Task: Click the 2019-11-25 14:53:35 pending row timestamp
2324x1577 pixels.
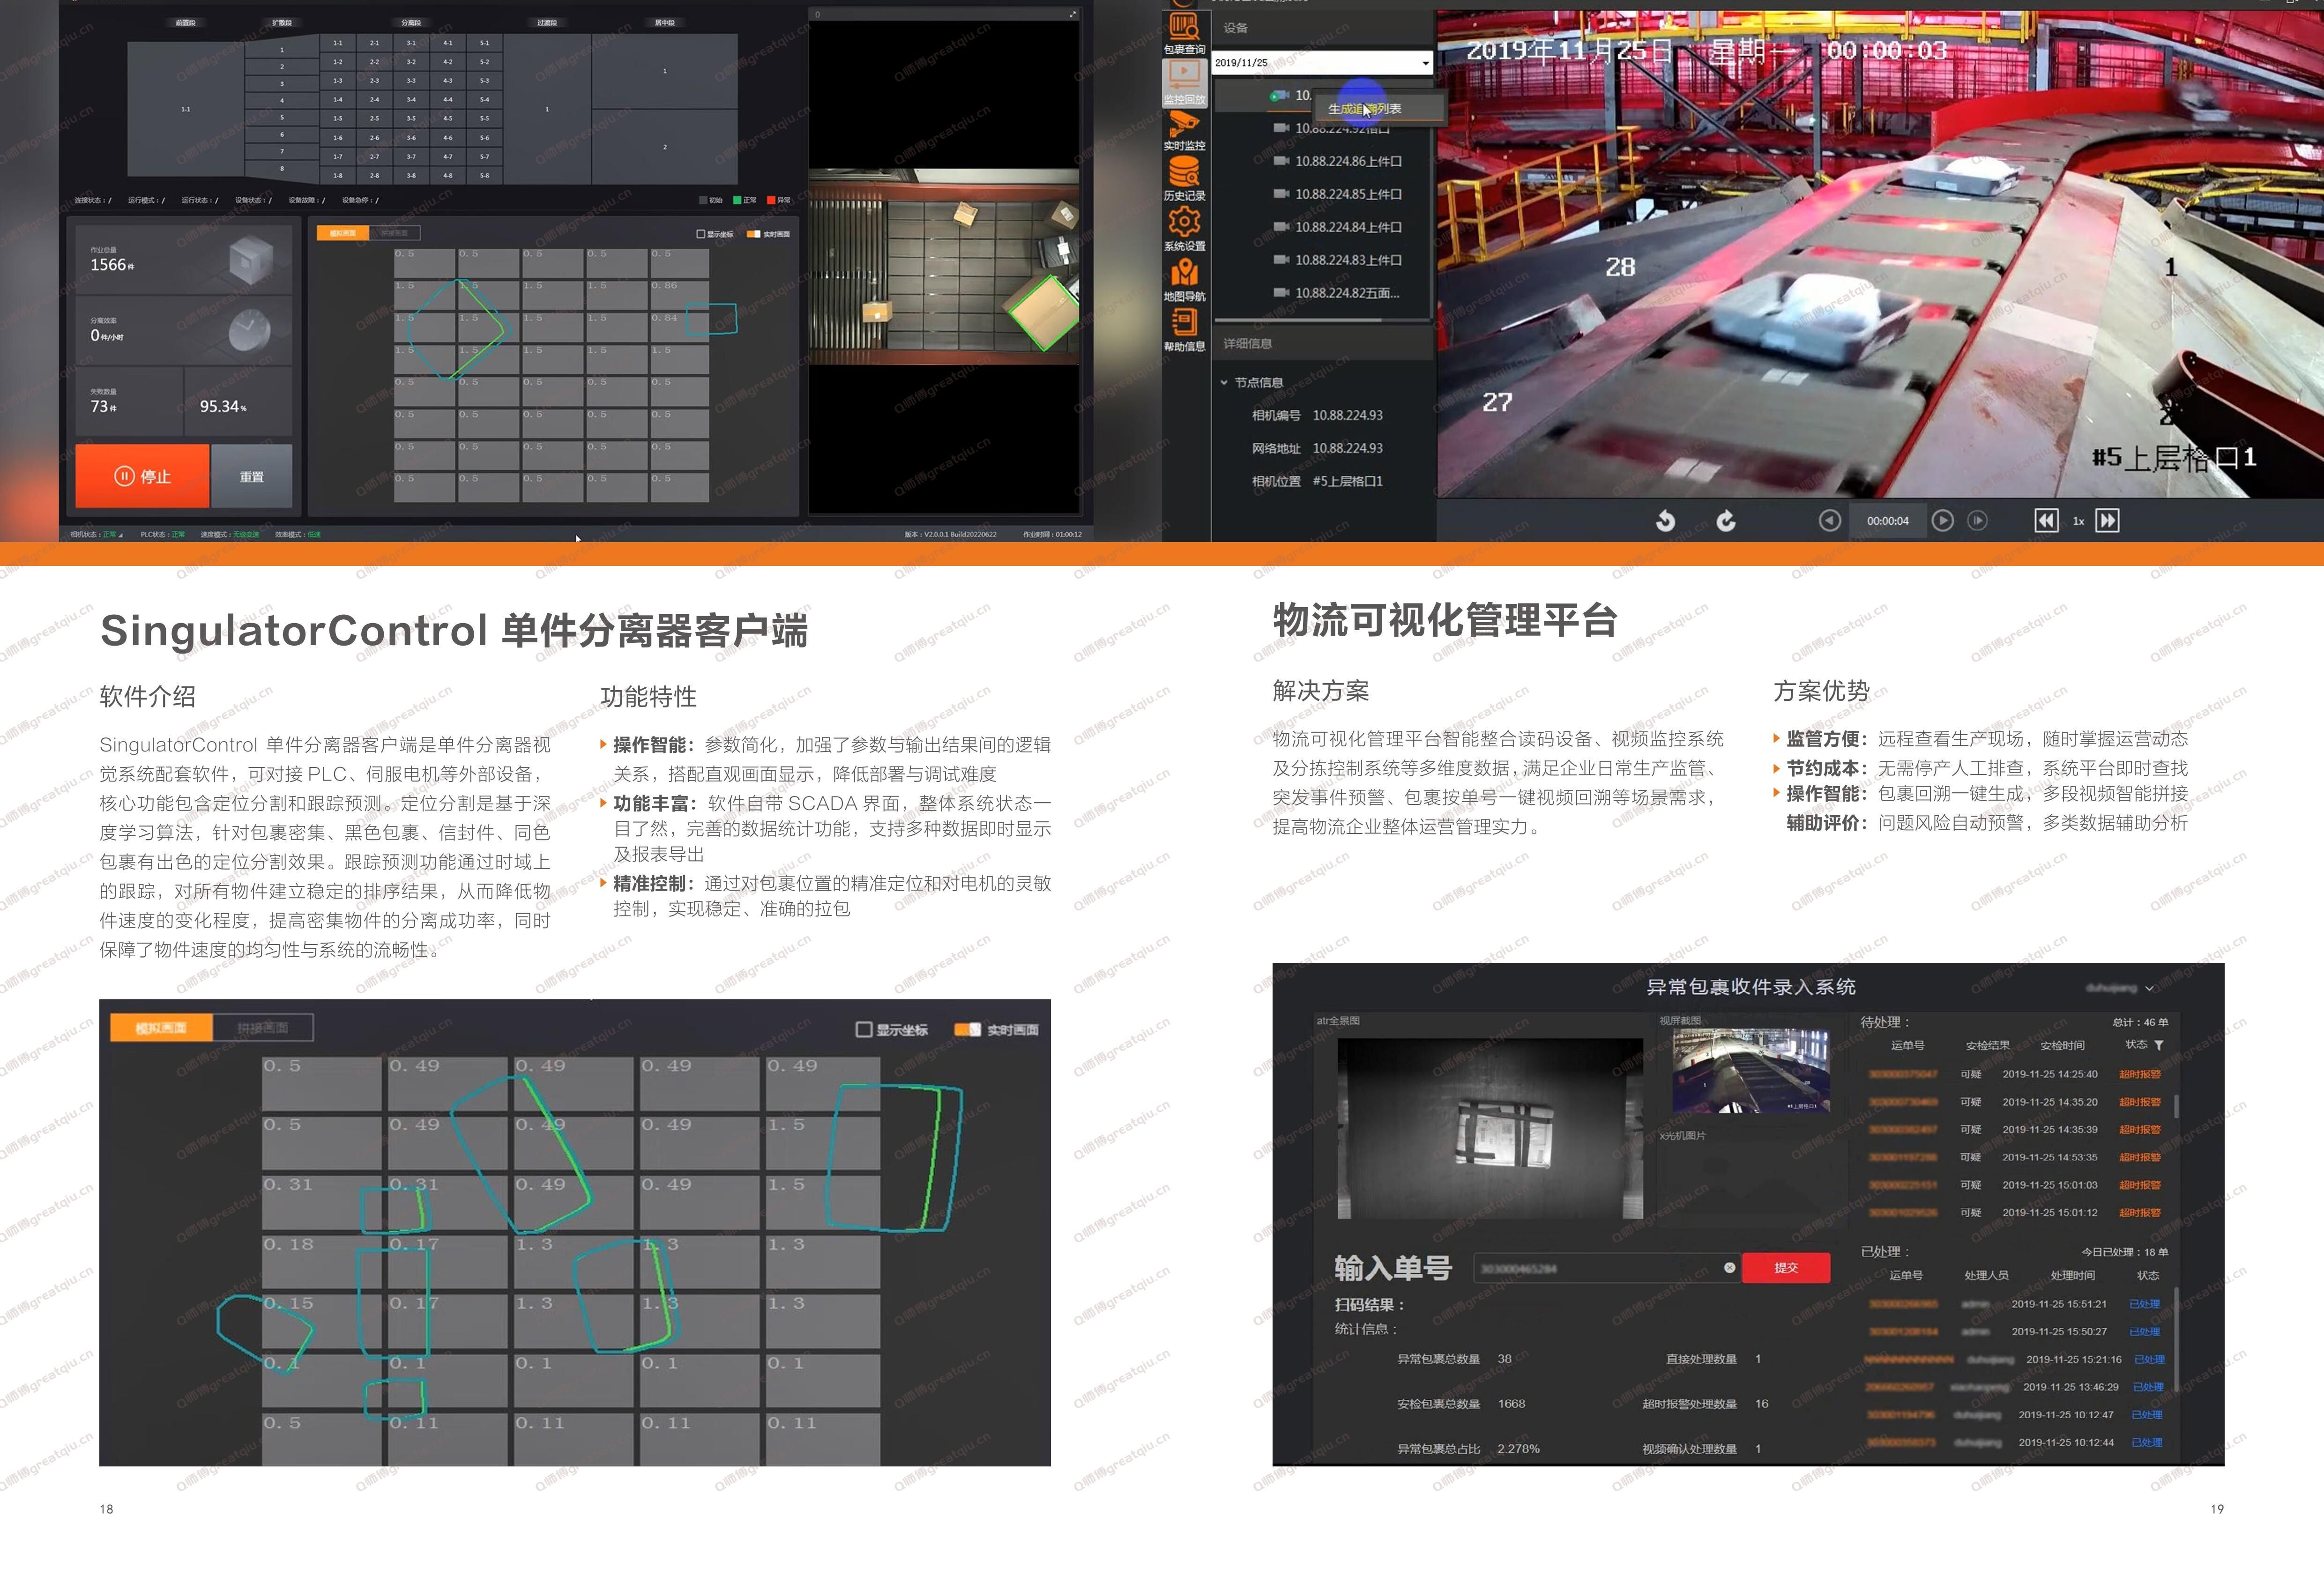Action: pos(2050,1157)
